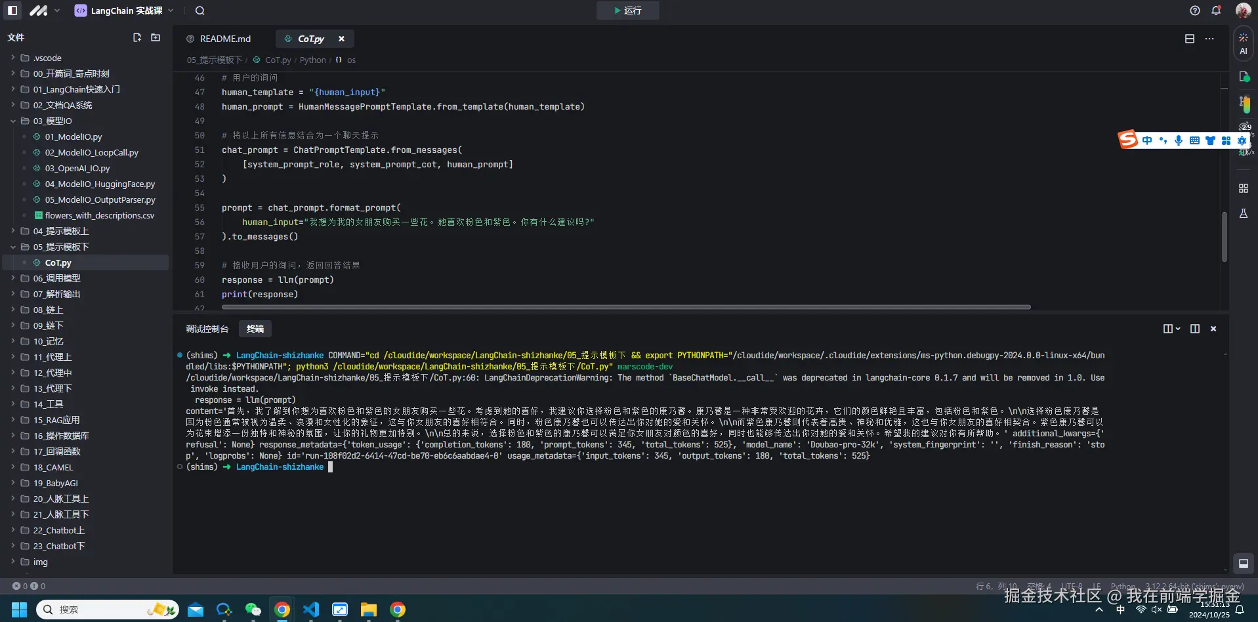
Task: Switch to the README.md tab
Action: (x=224, y=39)
